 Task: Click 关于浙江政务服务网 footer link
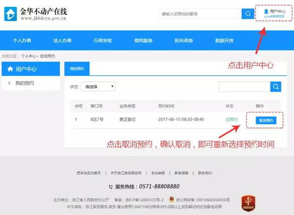tap(126, 173)
